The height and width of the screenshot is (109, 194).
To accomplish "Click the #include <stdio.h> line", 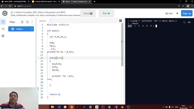I will coord(58,25).
